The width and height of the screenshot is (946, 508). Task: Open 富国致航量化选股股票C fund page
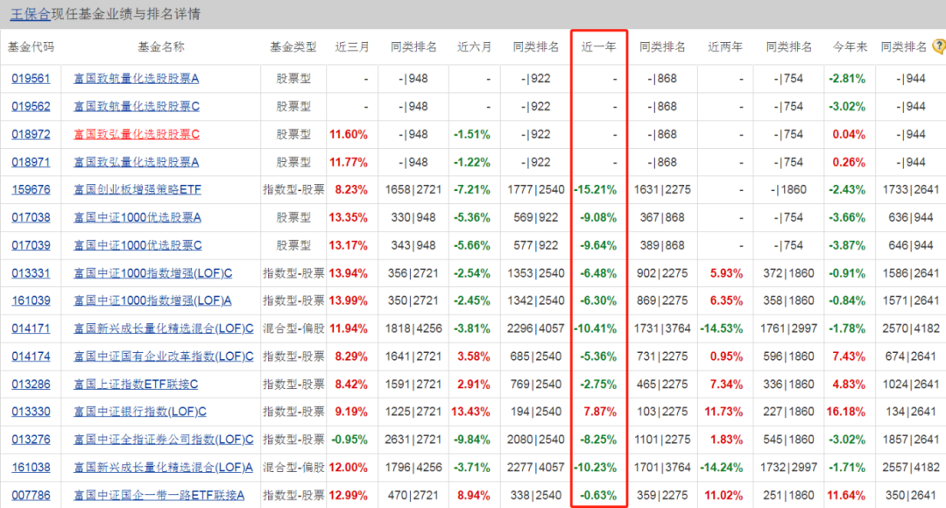click(x=137, y=106)
